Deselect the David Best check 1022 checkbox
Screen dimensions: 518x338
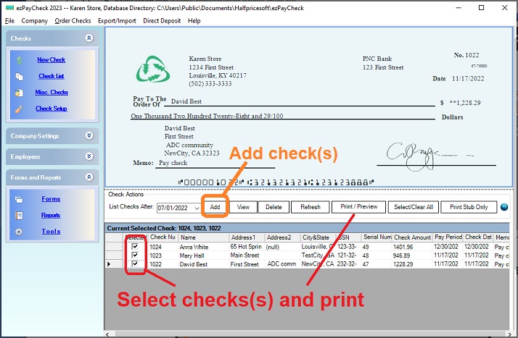(x=134, y=264)
